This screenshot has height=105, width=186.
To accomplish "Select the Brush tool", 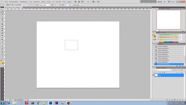I will pyautogui.click(x=2, y=26).
